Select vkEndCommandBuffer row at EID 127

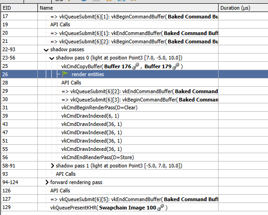pos(134,199)
